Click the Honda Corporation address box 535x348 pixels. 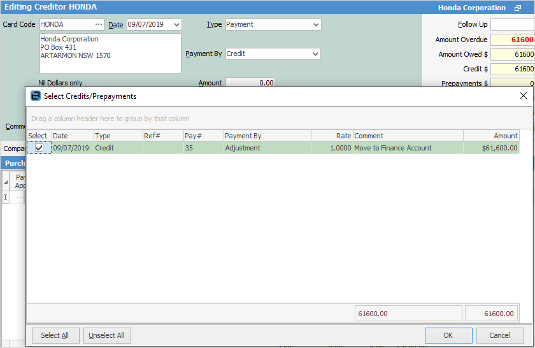coord(110,54)
